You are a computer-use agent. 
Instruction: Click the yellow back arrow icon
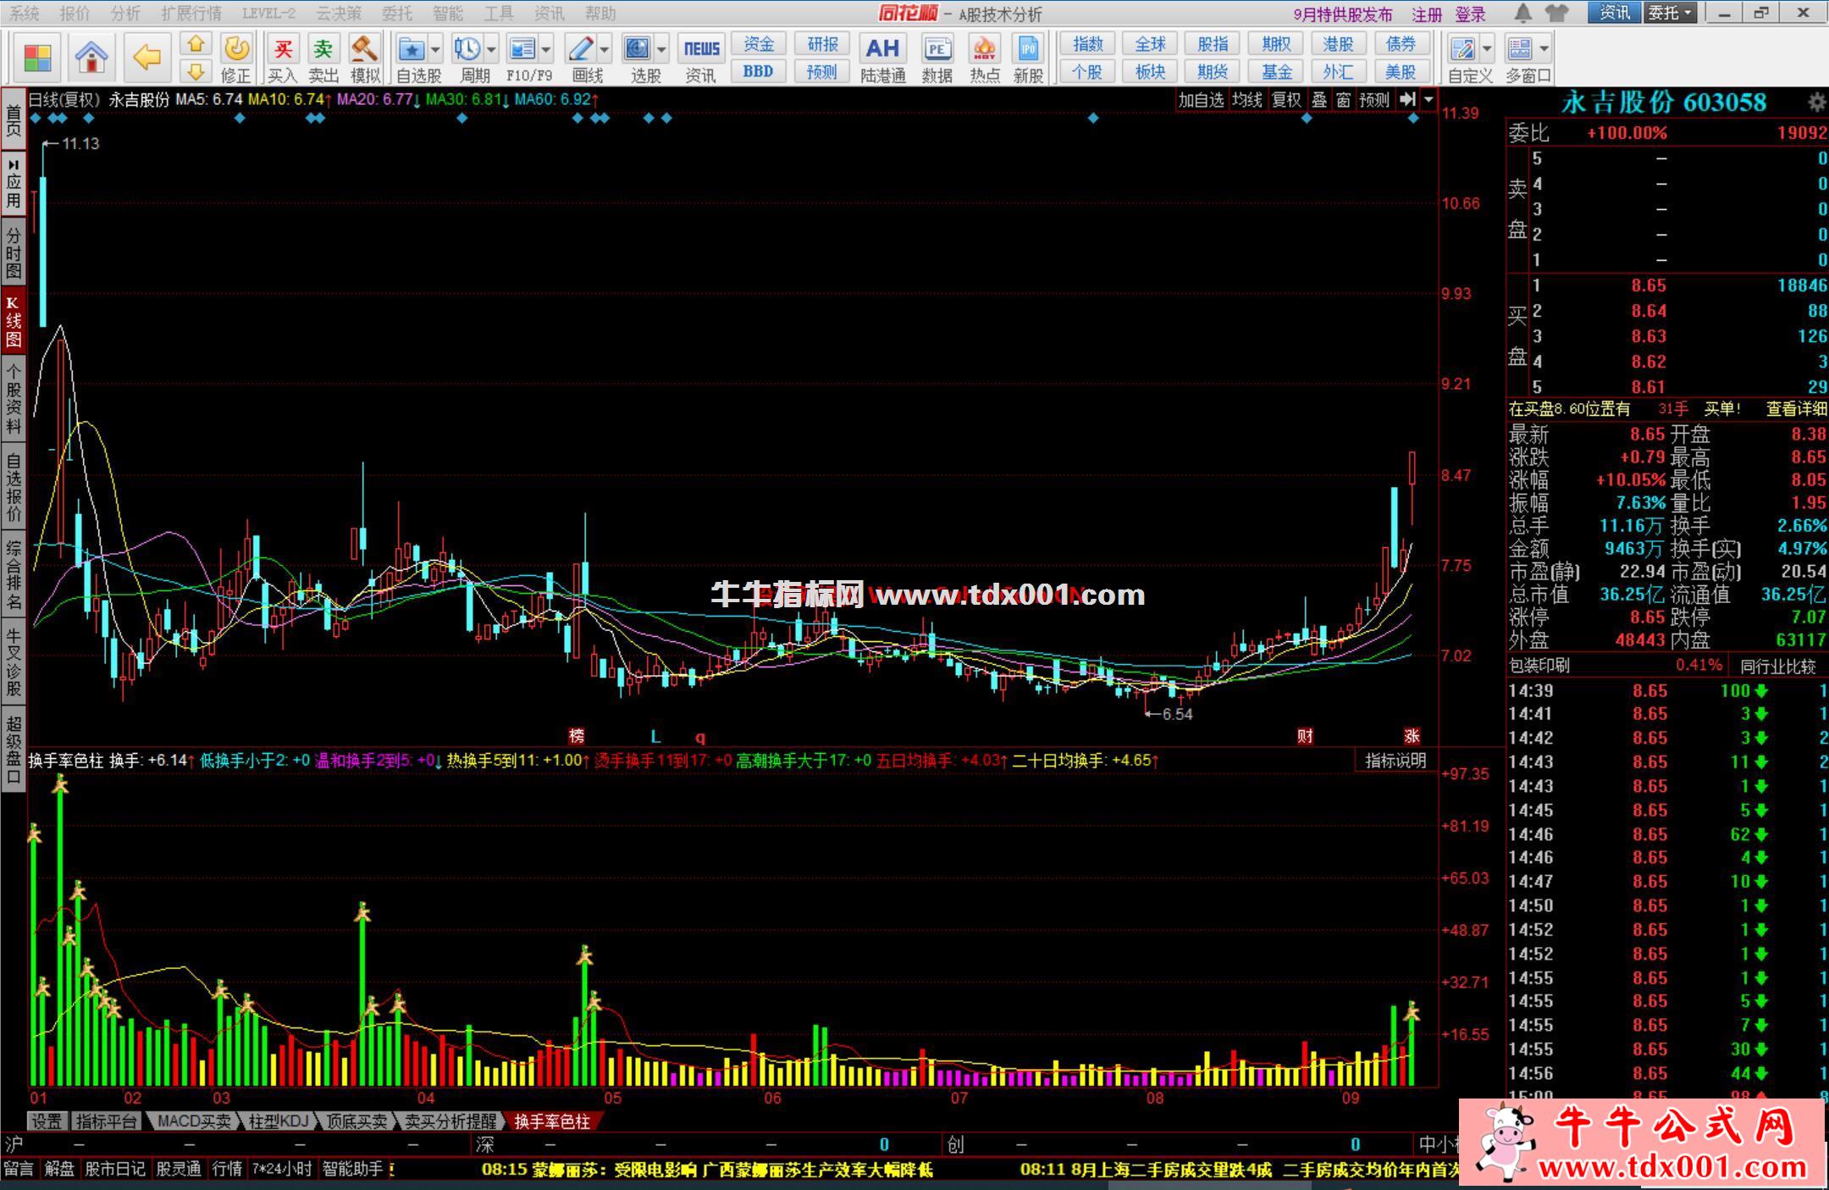(147, 58)
